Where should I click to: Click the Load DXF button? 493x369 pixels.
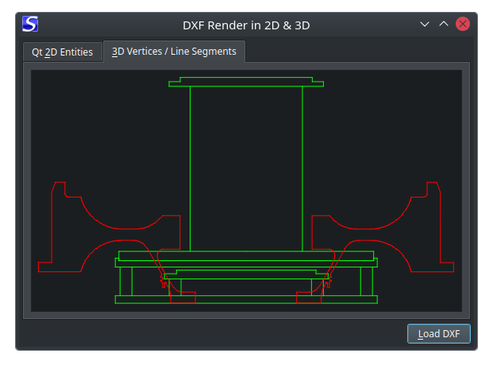point(438,333)
